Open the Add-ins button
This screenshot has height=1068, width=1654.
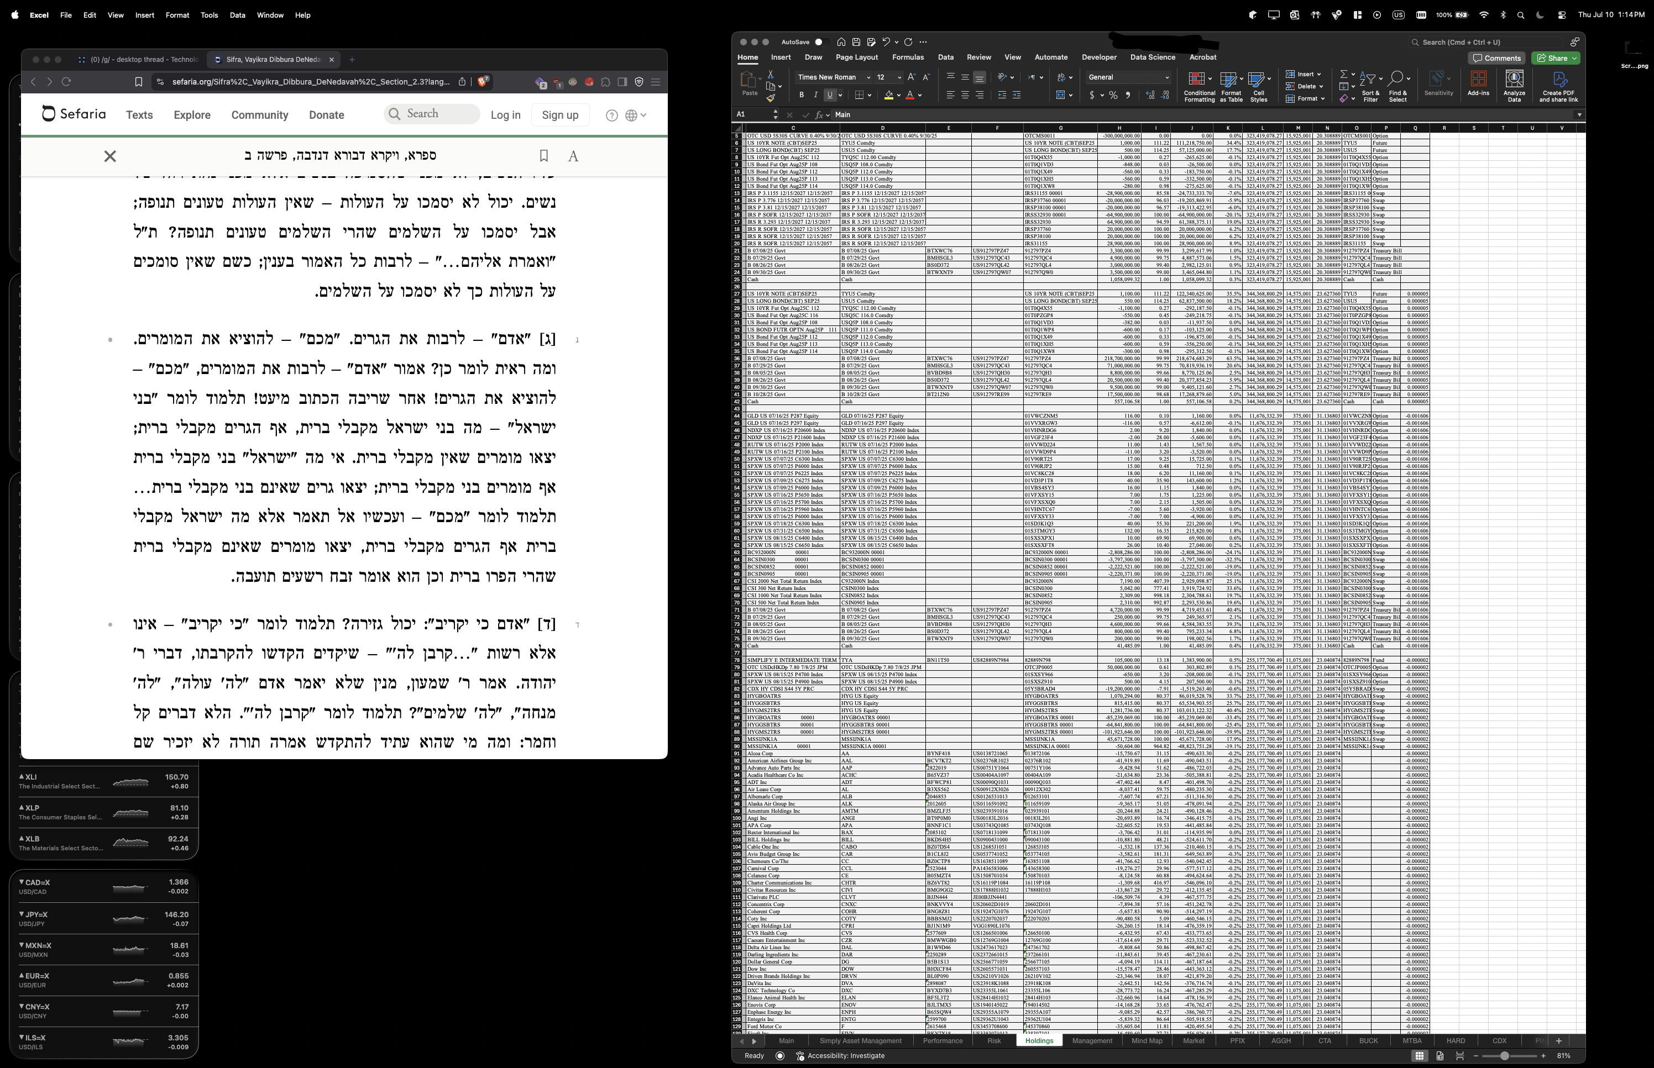coord(1478,83)
